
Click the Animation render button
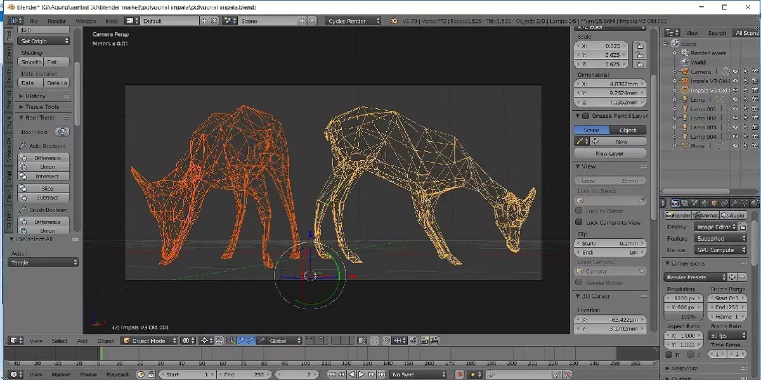tap(706, 215)
